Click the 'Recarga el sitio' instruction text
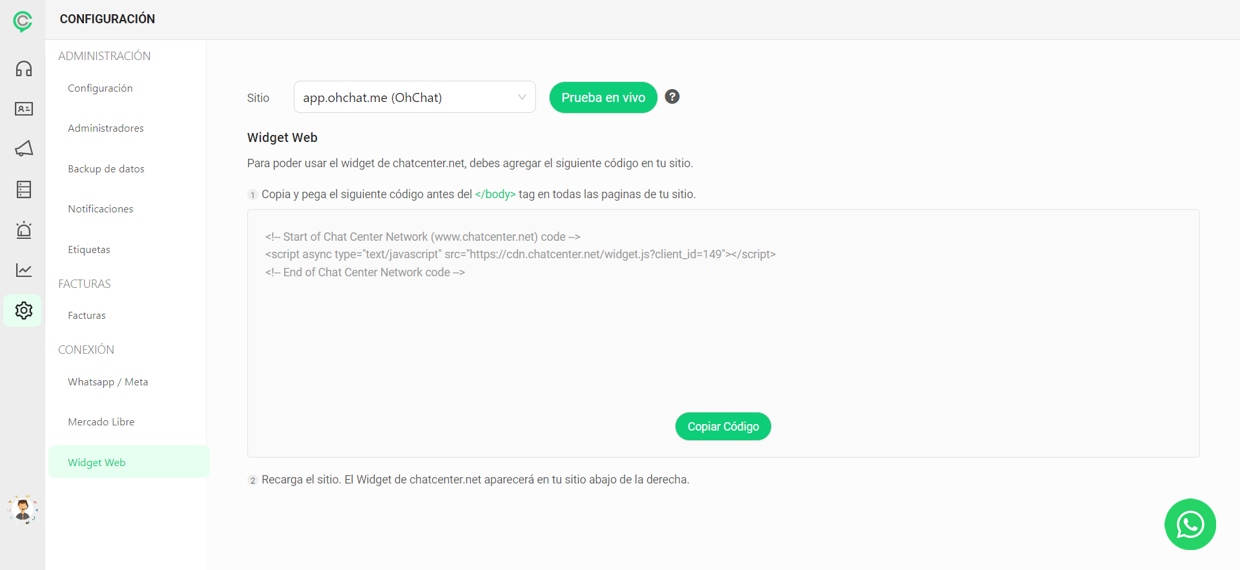Screen dimensions: 1240x570 [x=475, y=480]
